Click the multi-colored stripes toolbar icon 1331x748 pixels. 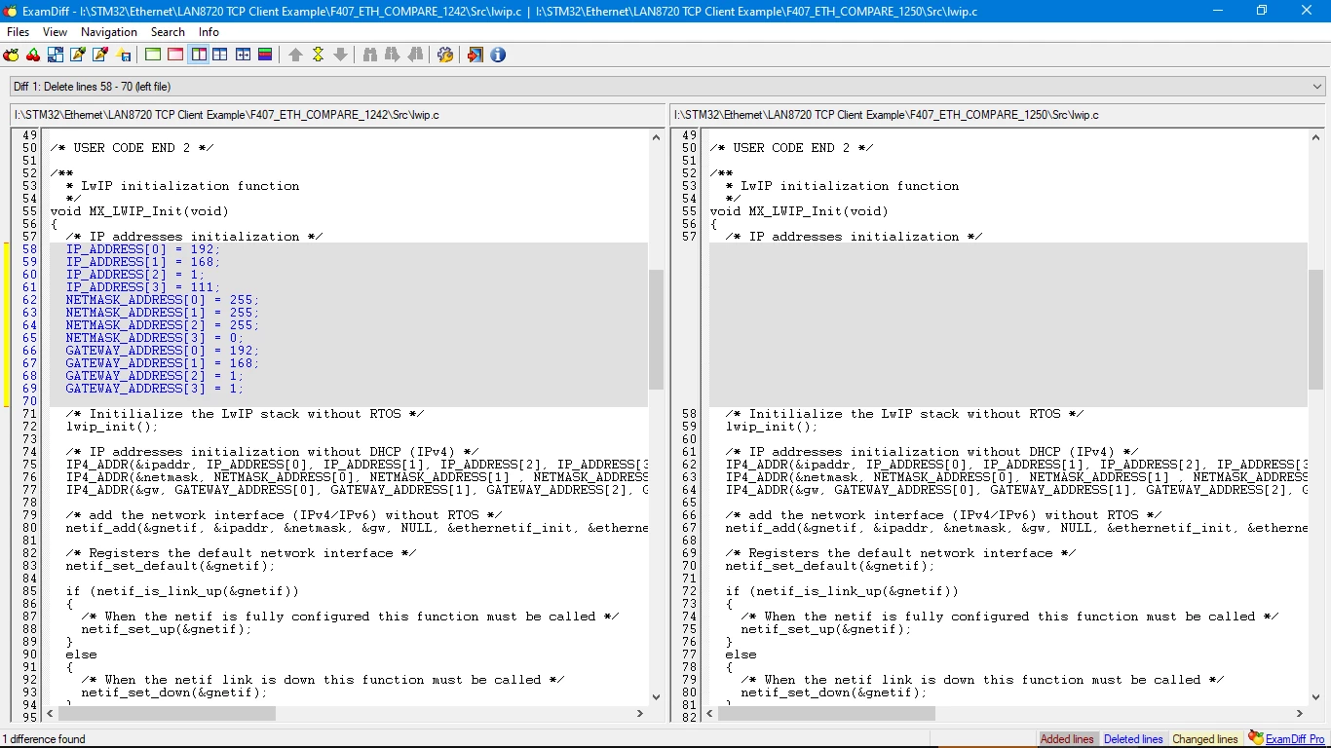point(265,55)
